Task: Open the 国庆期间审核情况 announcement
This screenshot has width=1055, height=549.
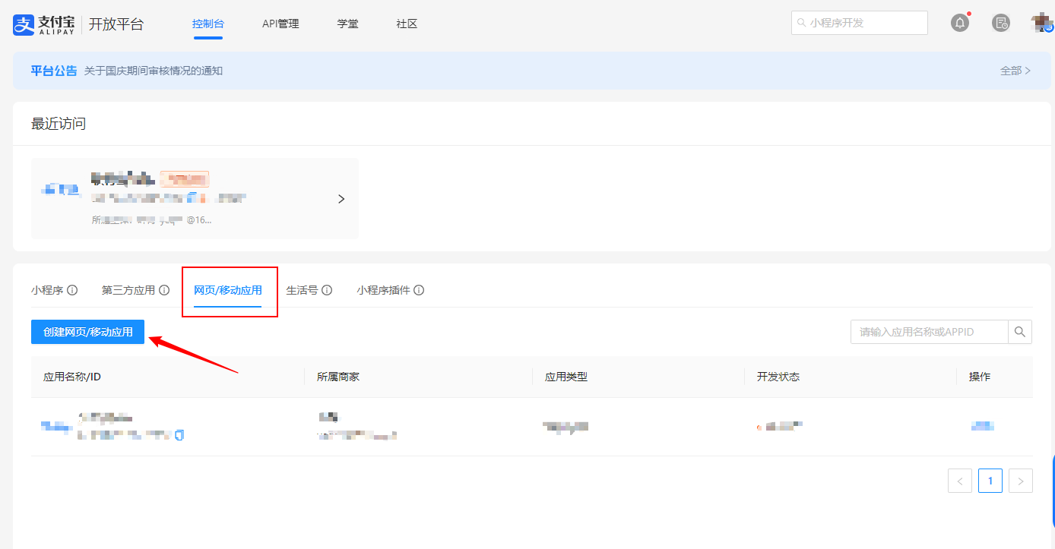Action: tap(154, 71)
